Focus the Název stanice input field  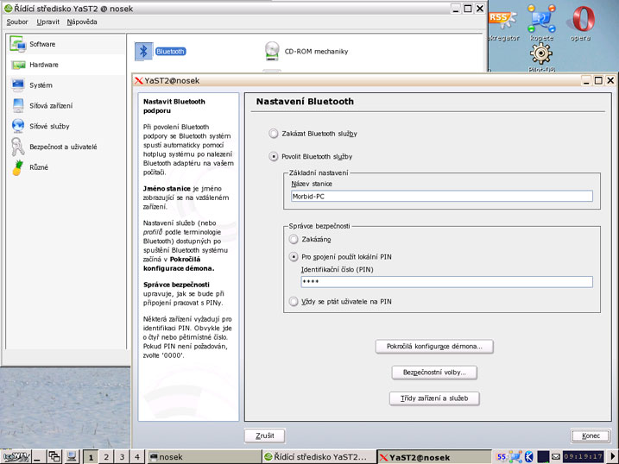click(442, 196)
